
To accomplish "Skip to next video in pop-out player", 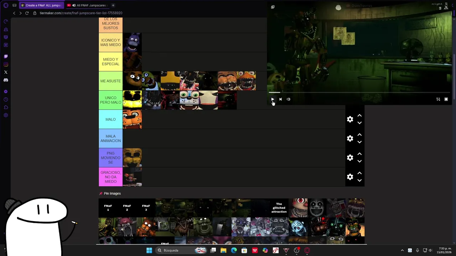I will point(280,99).
